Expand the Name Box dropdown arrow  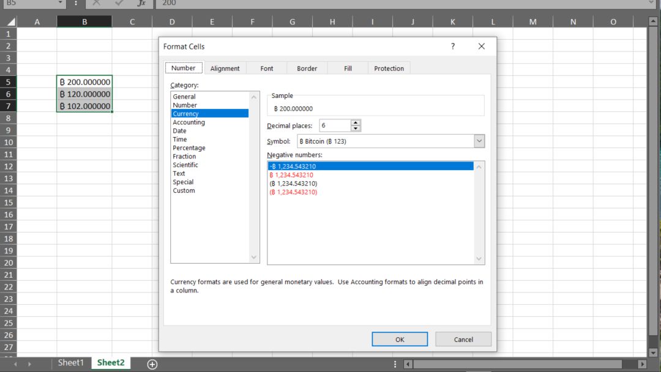click(60, 3)
